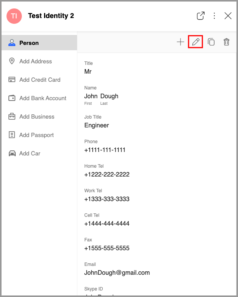Click the pencil edit icon

point(195,42)
